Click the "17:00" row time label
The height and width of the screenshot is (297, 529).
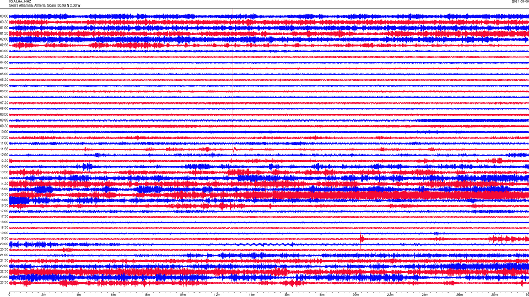[4, 211]
